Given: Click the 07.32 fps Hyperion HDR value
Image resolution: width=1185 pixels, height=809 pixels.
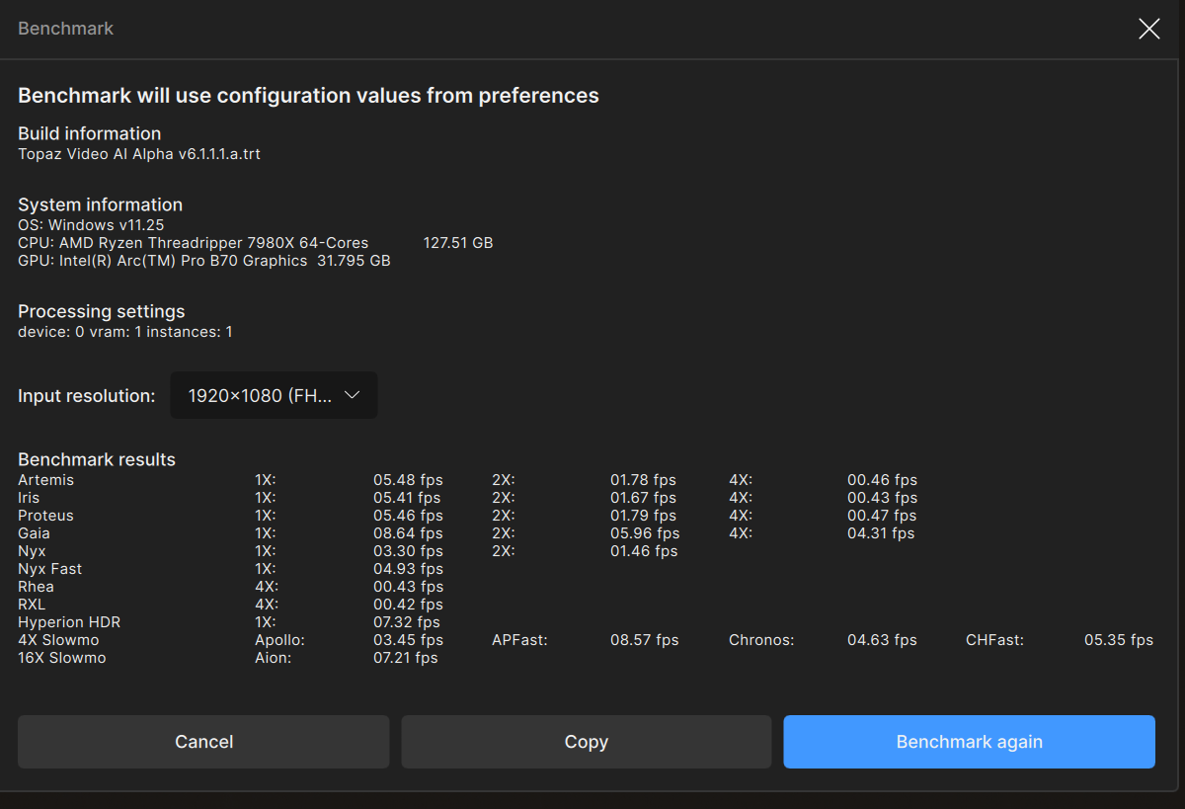Looking at the screenshot, I should pos(407,622).
